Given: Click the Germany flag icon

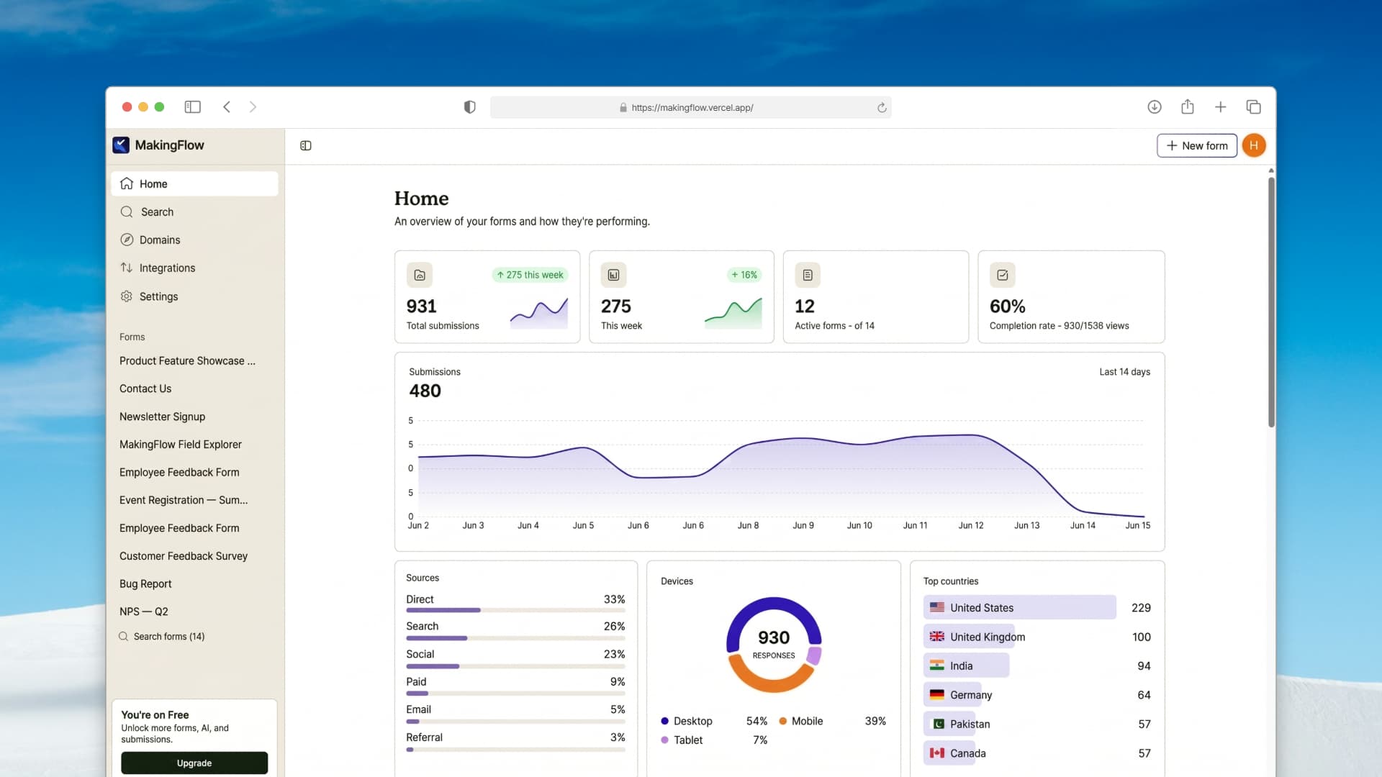Looking at the screenshot, I should (x=936, y=695).
